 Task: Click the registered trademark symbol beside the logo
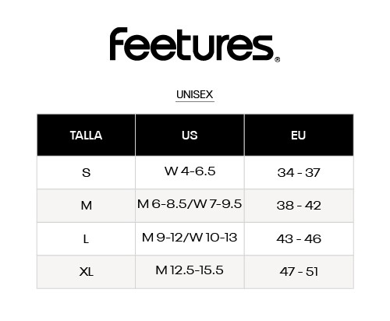click(278, 59)
